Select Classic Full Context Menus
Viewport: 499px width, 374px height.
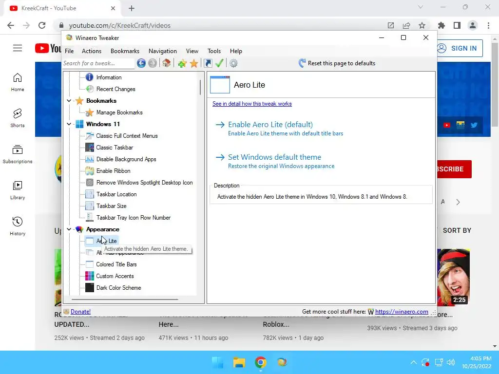[x=127, y=136]
